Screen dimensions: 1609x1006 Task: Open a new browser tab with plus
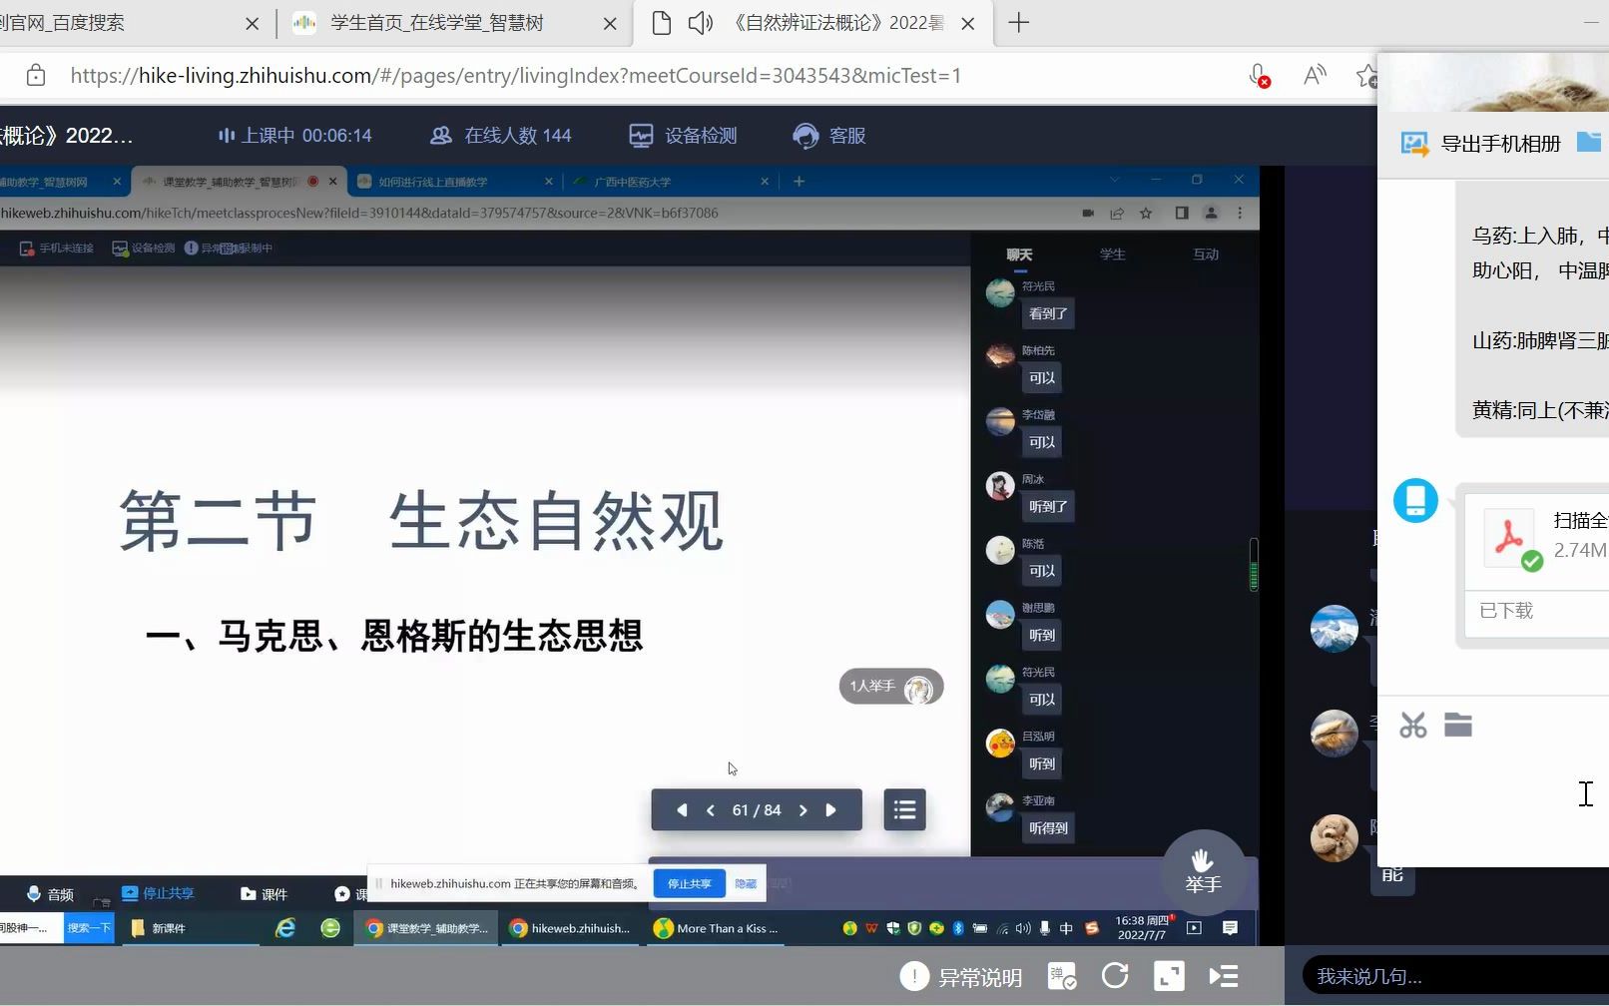pyautogui.click(x=1019, y=23)
